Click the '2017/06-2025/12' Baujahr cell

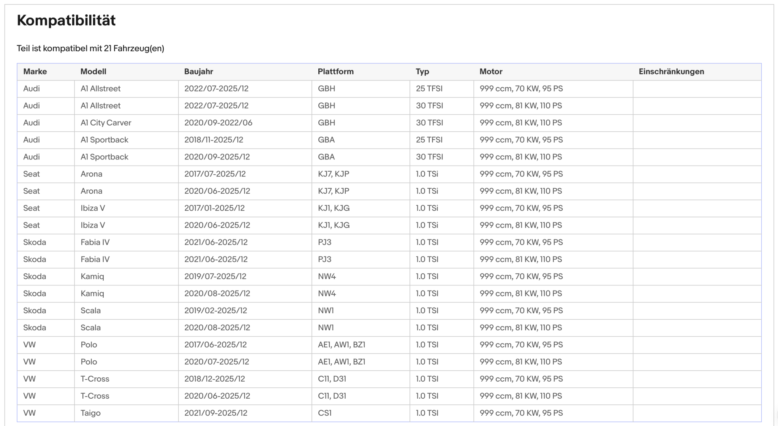point(215,345)
